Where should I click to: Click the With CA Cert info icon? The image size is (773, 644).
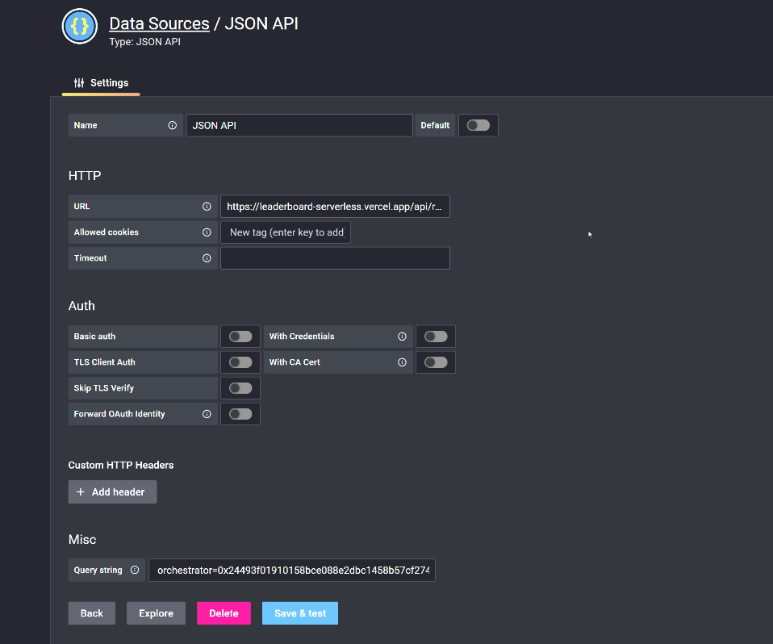click(402, 362)
